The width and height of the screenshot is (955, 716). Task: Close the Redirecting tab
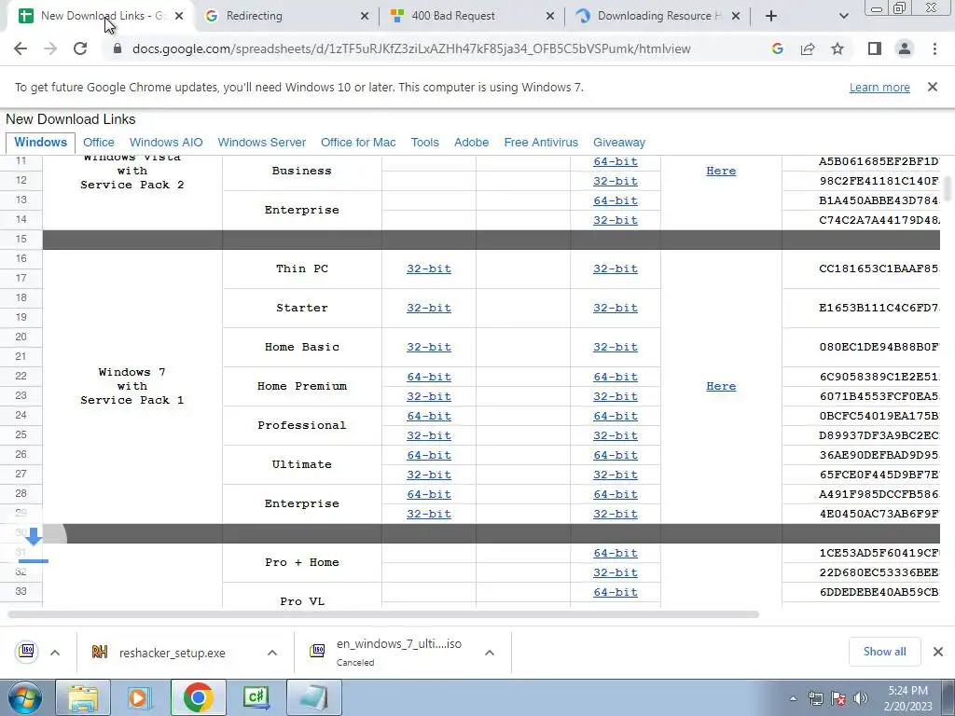tap(365, 16)
